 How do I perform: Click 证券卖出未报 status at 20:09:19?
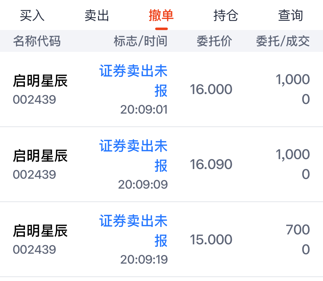pos(134,231)
